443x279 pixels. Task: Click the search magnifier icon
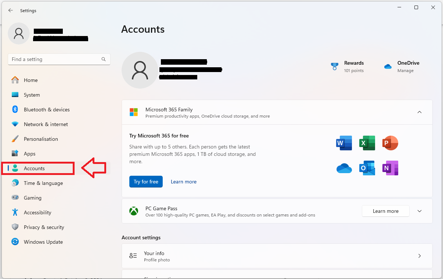[104, 59]
